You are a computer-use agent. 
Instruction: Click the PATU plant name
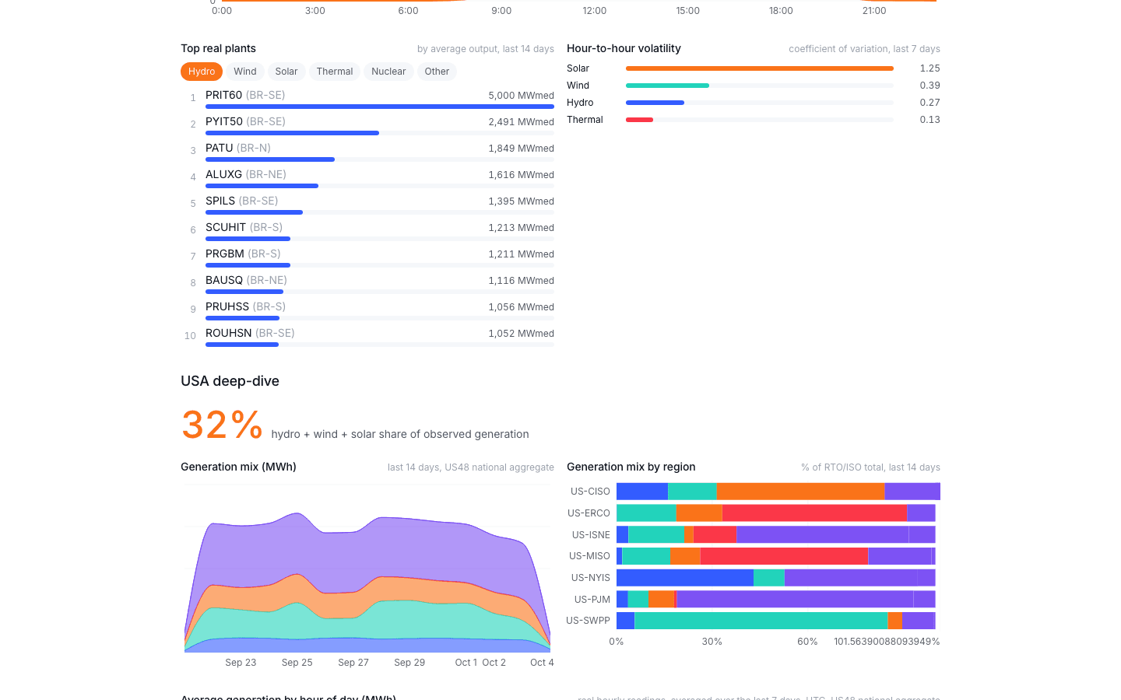tap(220, 148)
